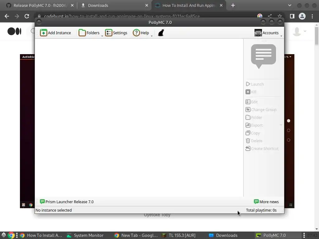
Task: Click Export in the sidebar
Action: [254, 125]
